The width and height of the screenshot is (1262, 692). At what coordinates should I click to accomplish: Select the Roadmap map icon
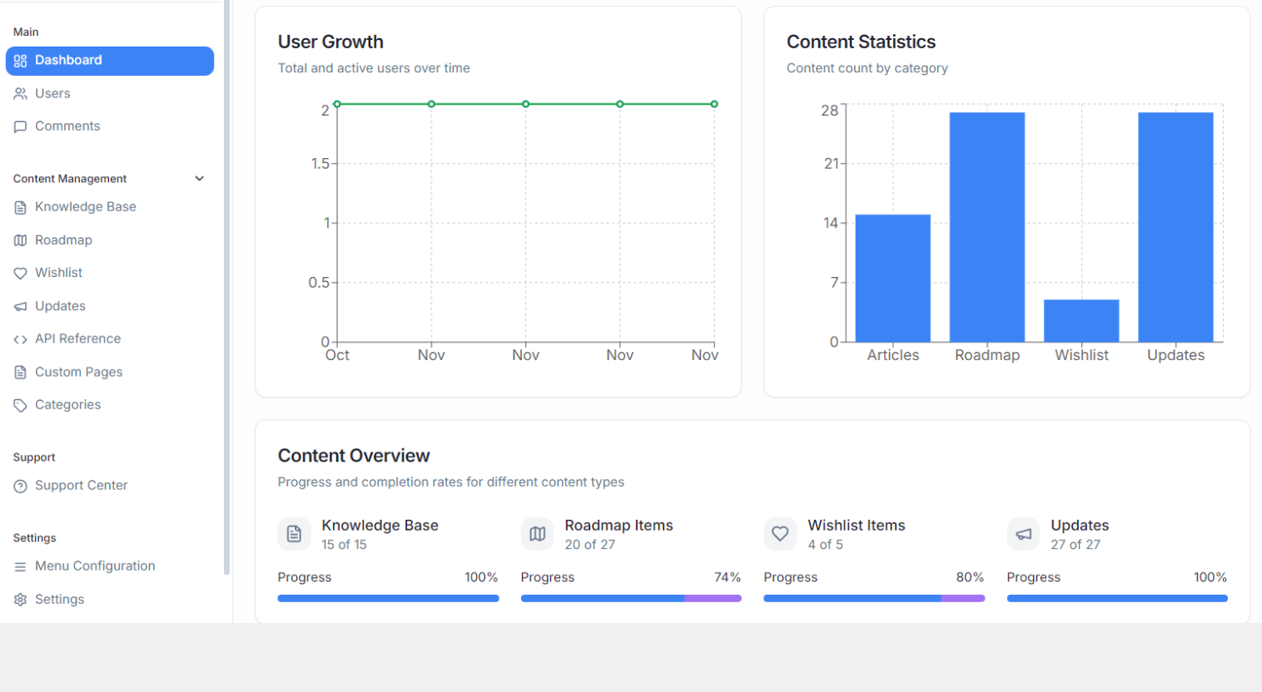[19, 240]
